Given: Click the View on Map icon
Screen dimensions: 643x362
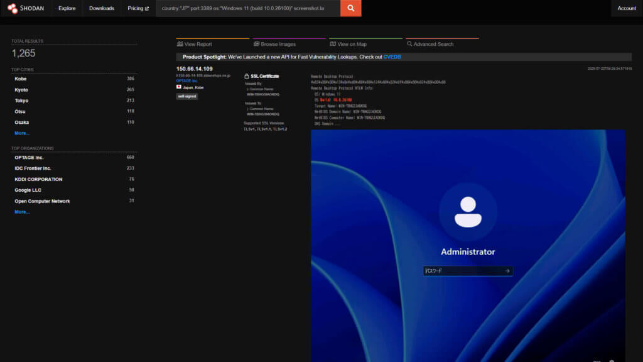Looking at the screenshot, I should click(333, 43).
